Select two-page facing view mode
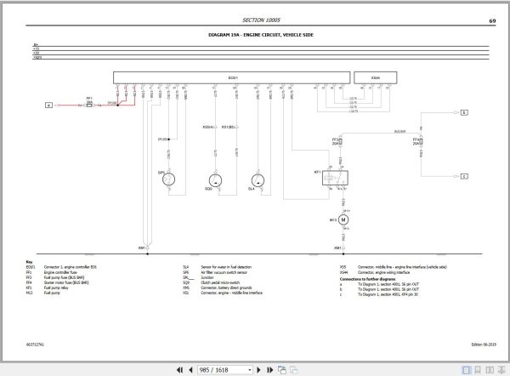This screenshot has width=510, height=376. pyautogui.click(x=490, y=370)
